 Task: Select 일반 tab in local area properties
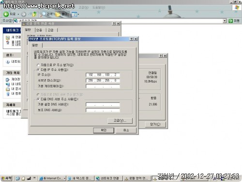28,30
